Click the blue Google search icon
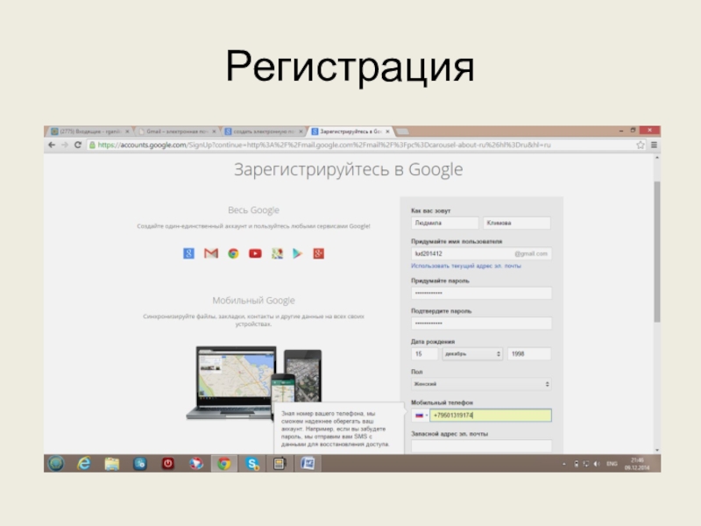This screenshot has width=701, height=526. (x=188, y=253)
